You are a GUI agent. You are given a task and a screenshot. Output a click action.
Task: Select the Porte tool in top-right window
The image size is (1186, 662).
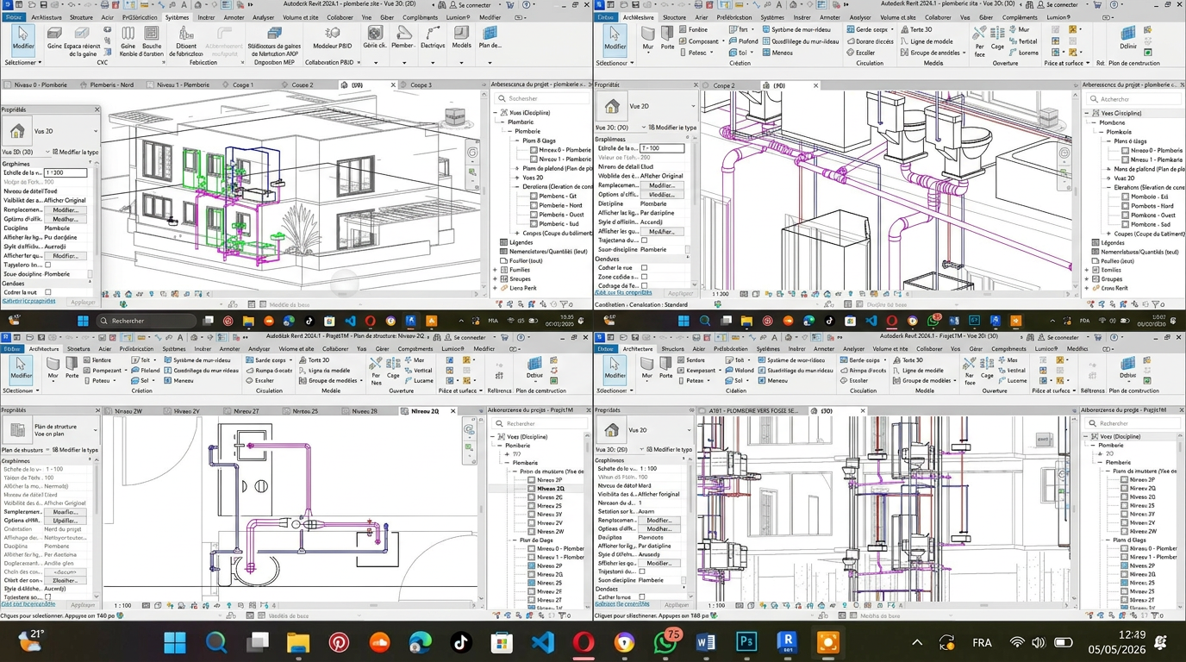(x=668, y=39)
